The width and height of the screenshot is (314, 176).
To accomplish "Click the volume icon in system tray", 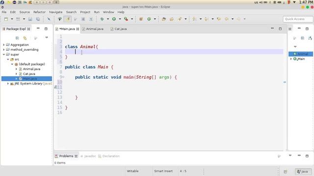I will (x=261, y=2).
